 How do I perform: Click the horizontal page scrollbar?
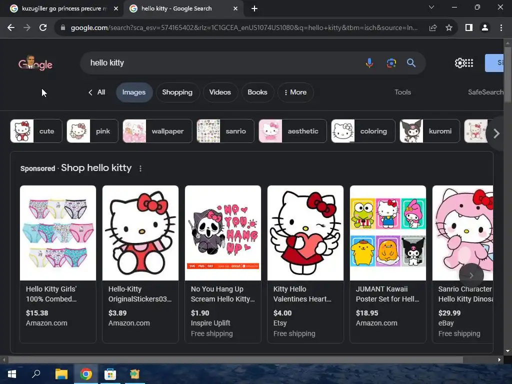235,360
